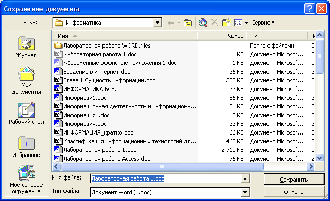Click the Папка с файлами type cell
The image size is (330, 201).
[x=272, y=46]
